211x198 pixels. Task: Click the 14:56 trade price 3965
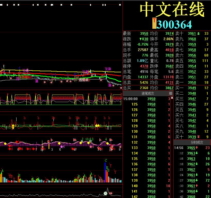point(191,148)
